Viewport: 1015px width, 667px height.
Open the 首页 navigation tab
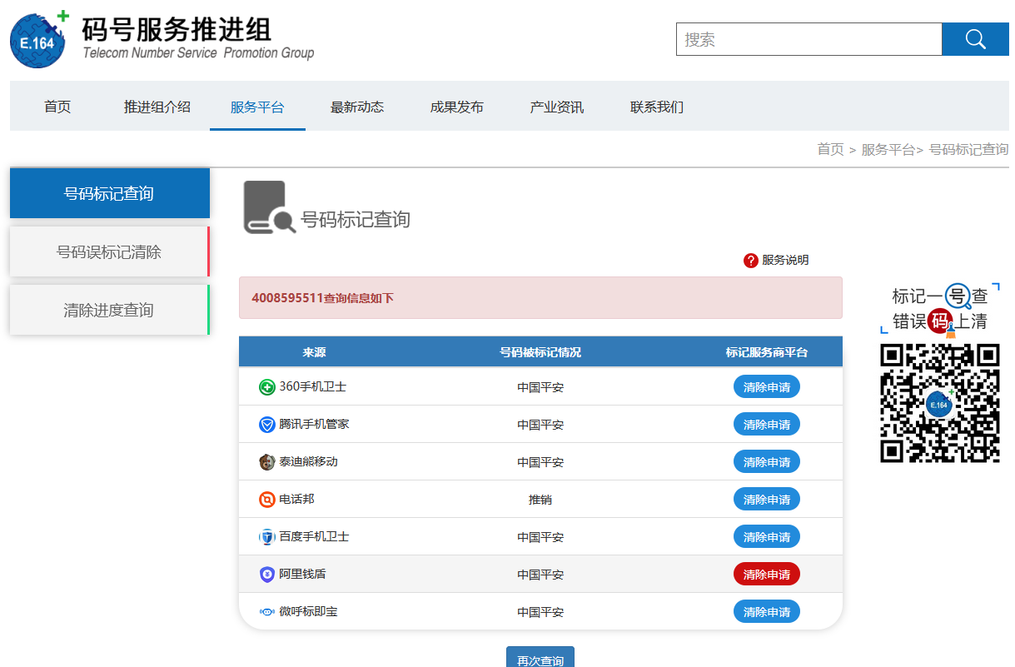[57, 107]
